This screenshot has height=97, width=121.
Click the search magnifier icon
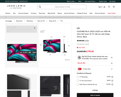(40, 7)
